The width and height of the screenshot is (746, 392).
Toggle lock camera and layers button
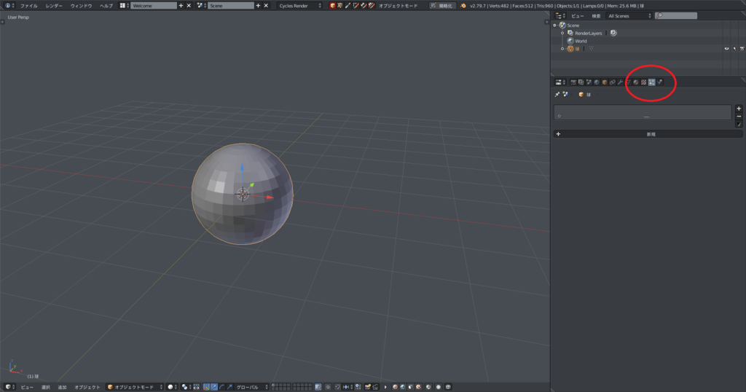coord(318,387)
